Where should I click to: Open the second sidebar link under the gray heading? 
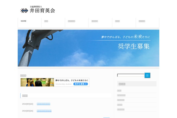(121, 95)
